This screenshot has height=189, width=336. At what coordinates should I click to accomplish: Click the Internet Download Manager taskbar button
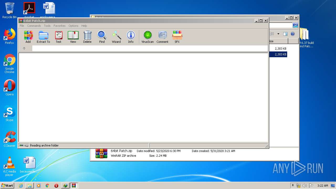[65, 186]
